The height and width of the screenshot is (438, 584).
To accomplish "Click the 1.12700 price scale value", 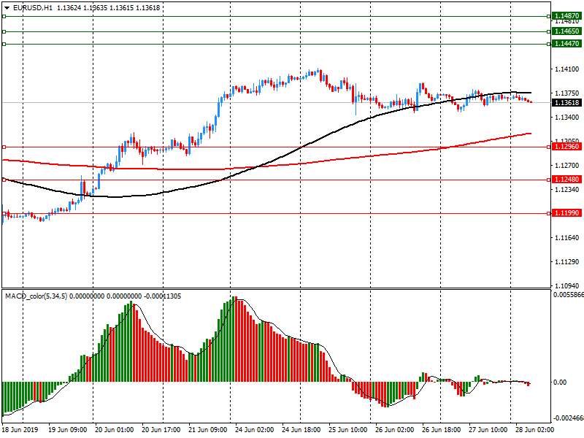I will [567, 166].
